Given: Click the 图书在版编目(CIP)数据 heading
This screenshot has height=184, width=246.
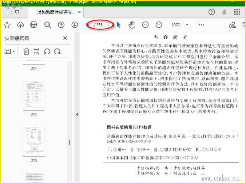Looking at the screenshot, I should [x=129, y=127].
